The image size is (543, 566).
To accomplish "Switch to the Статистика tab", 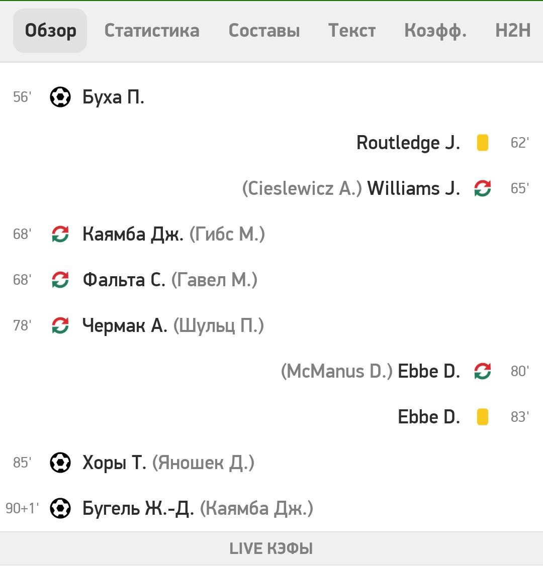I will coord(152,30).
